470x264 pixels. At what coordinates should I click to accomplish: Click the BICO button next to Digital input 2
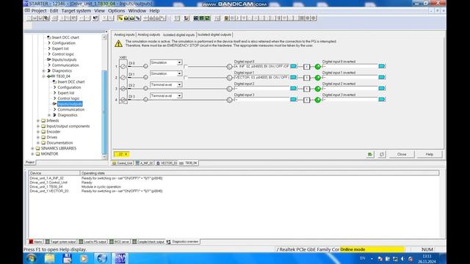(x=293, y=88)
